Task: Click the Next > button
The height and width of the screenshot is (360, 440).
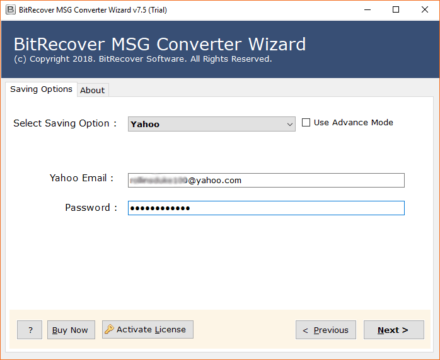Action: click(394, 330)
